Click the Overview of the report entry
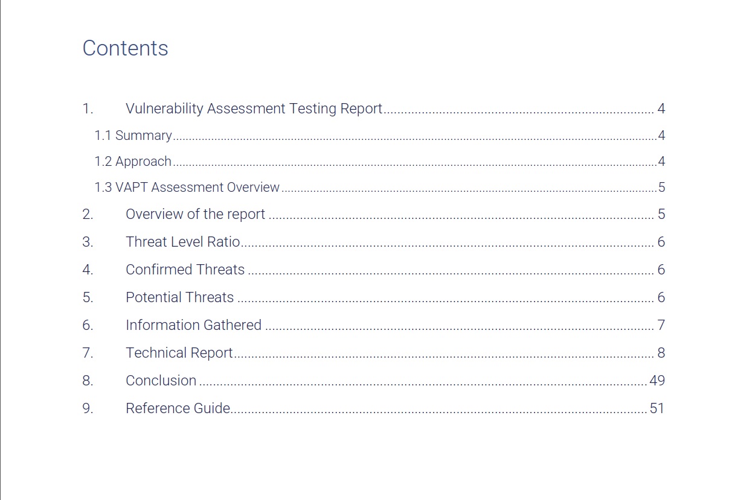738x500 pixels. pyautogui.click(x=195, y=214)
